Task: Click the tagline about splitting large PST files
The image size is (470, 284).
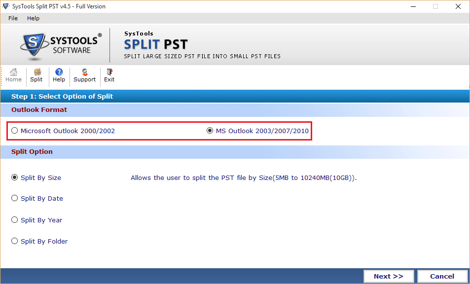Action: pyautogui.click(x=202, y=56)
